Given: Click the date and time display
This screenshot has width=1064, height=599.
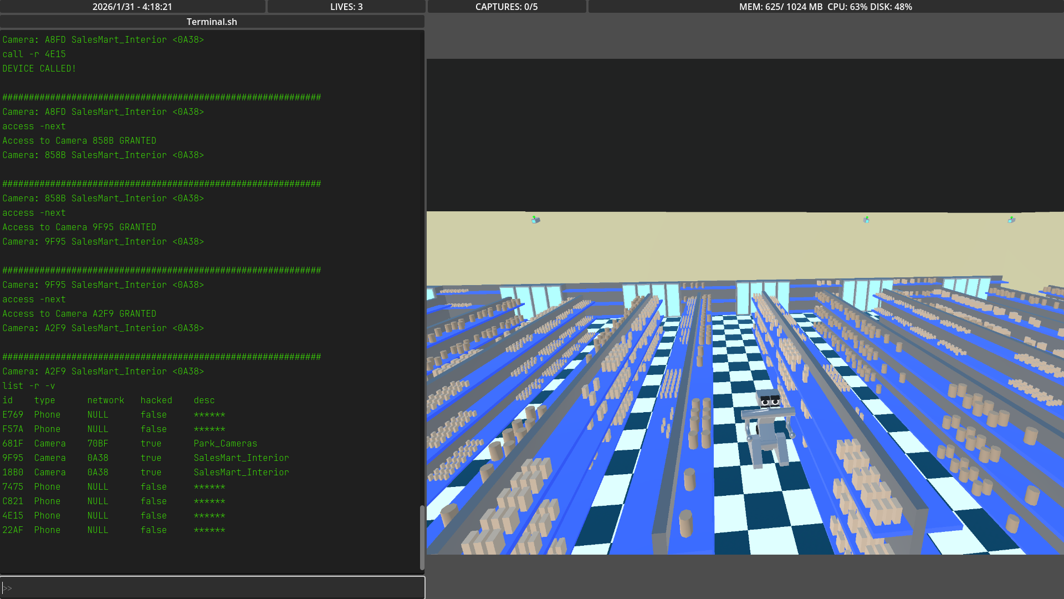Looking at the screenshot, I should point(132,7).
